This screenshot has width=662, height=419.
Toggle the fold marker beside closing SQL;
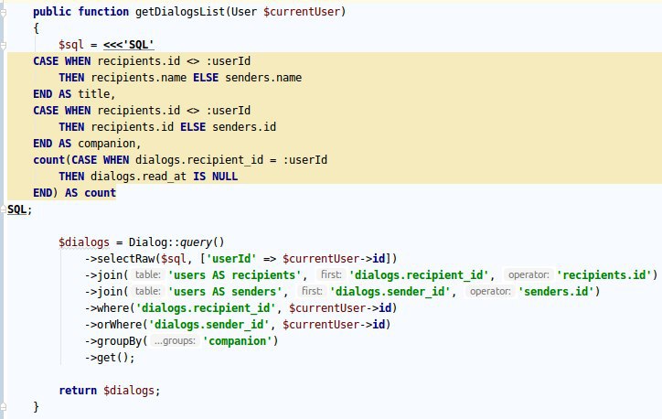pos(3,209)
